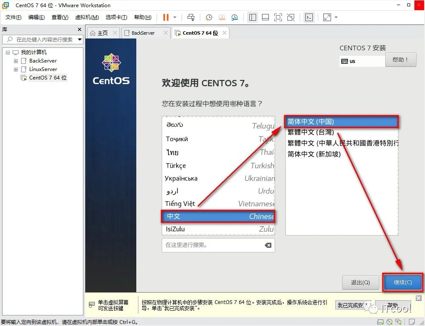The height and width of the screenshot is (326, 425).
Task: Choose 简体中文 (新加坡) locale
Action: 342,154
